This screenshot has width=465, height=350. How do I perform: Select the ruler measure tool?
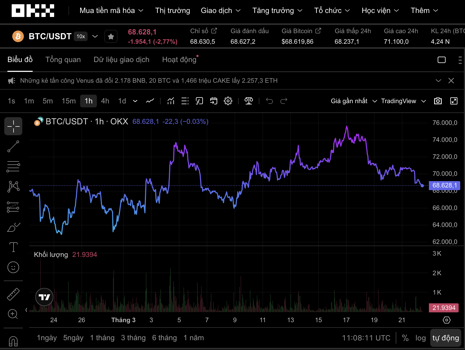pos(13,294)
